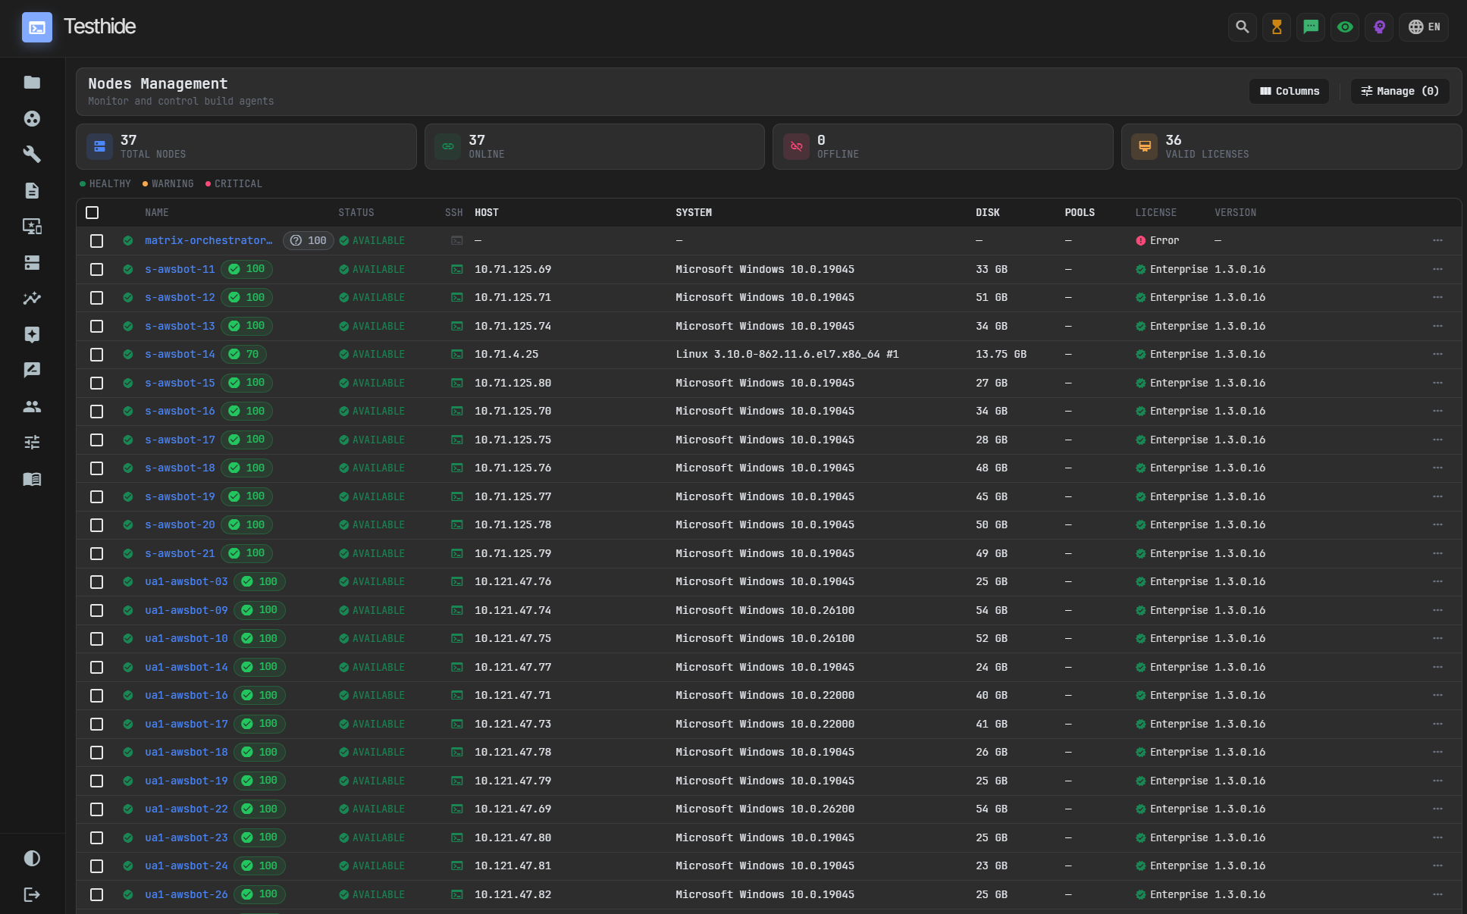The height and width of the screenshot is (914, 1467).
Task: Open the Columns menu
Action: (x=1289, y=91)
